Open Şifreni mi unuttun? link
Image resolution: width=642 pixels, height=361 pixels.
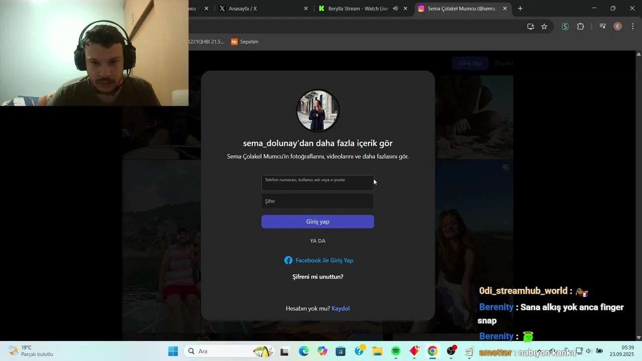tap(317, 277)
